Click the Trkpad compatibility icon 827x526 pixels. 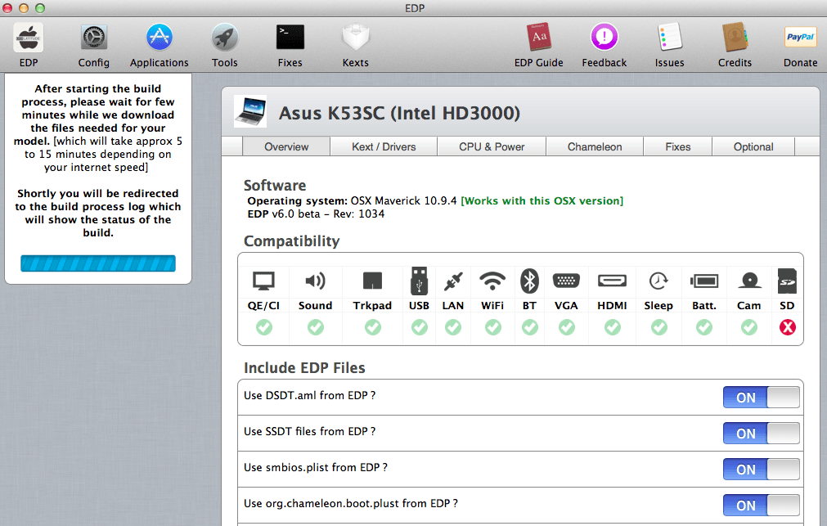coord(372,281)
